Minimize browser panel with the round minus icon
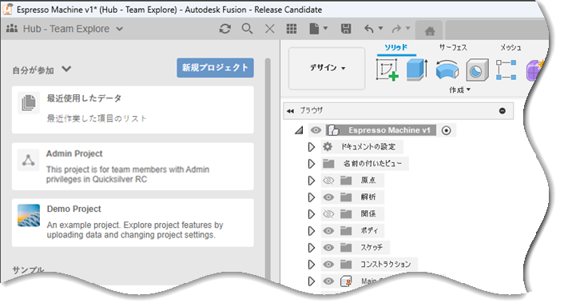The image size is (568, 307). (x=502, y=111)
